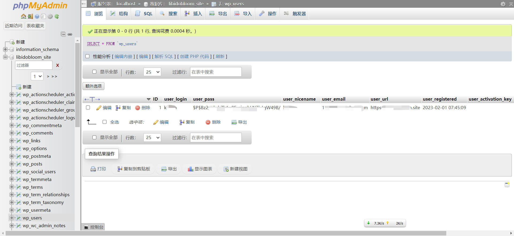Expand the wp_posts table node

pos(12,164)
